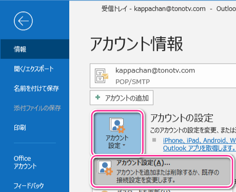Click POP/SMTP account type text

point(132,82)
